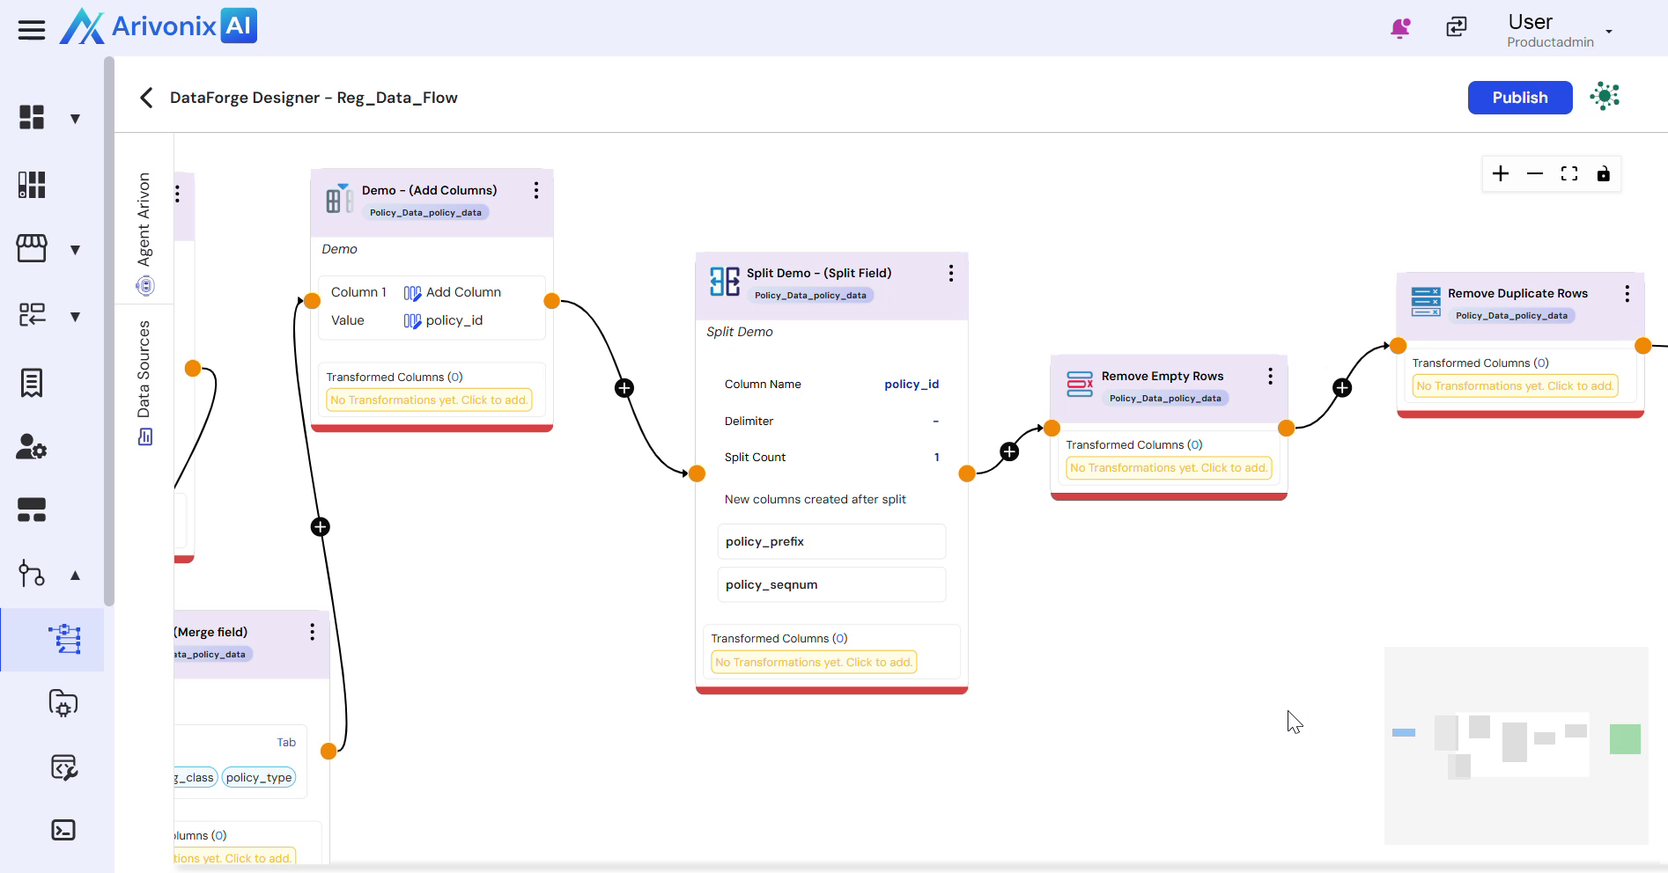Zoom in on the canvas

(x=1501, y=174)
